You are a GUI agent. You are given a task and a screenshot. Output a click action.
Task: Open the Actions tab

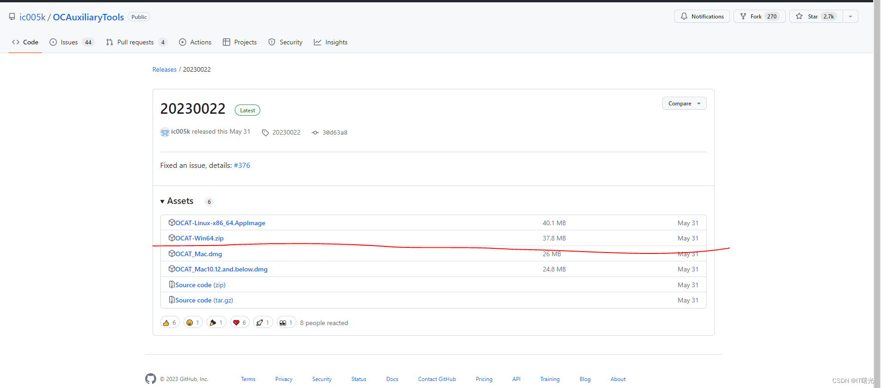tap(195, 42)
